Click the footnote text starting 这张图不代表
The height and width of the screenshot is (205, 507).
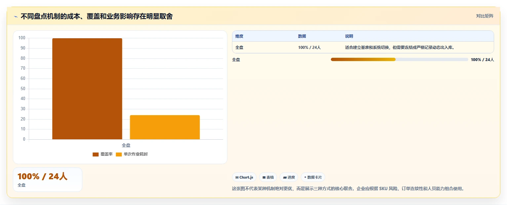point(348,189)
